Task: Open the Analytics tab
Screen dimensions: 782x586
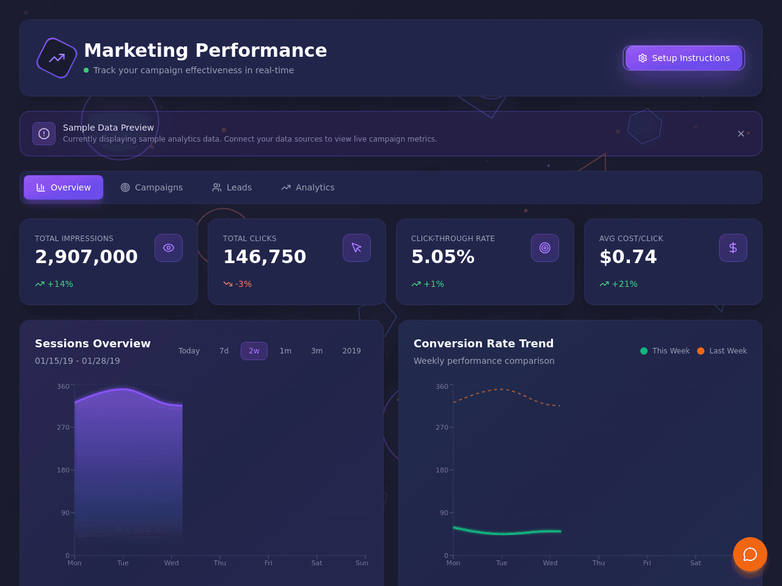Action: click(x=308, y=187)
